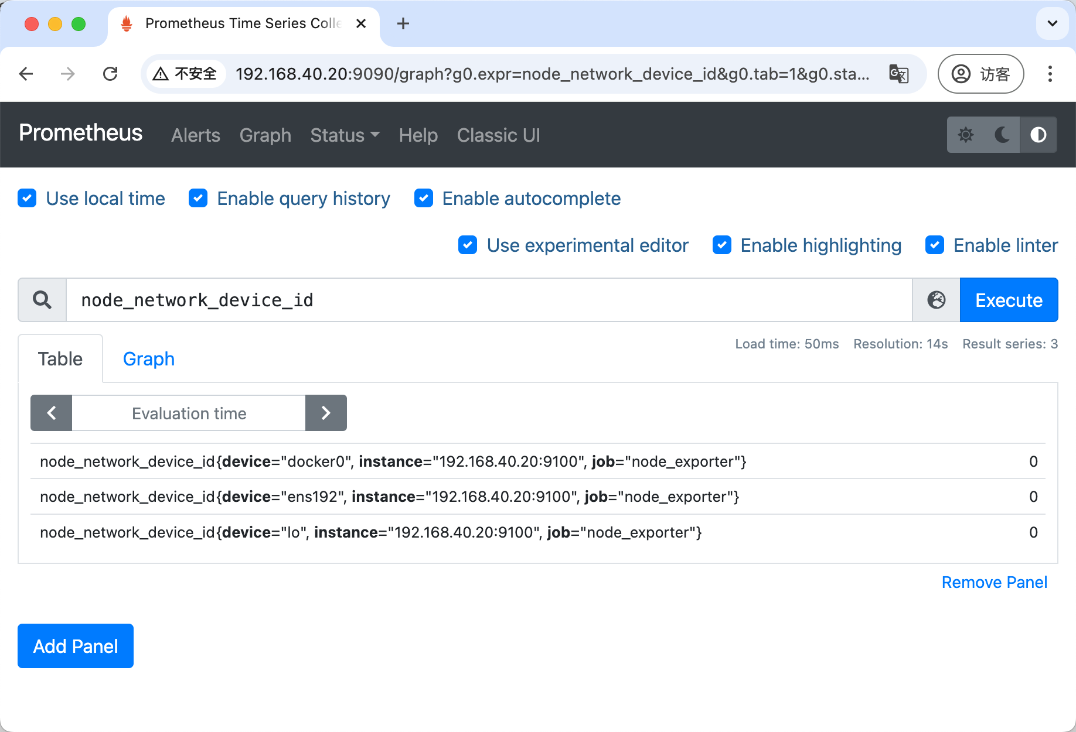Step evaluation time forward with right chevron
This screenshot has height=732, width=1076.
326,413
